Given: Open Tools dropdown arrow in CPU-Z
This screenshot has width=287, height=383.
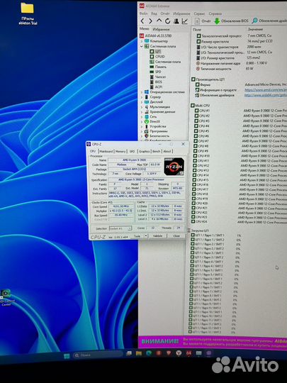Looking at the screenshot, I should 146,236.
